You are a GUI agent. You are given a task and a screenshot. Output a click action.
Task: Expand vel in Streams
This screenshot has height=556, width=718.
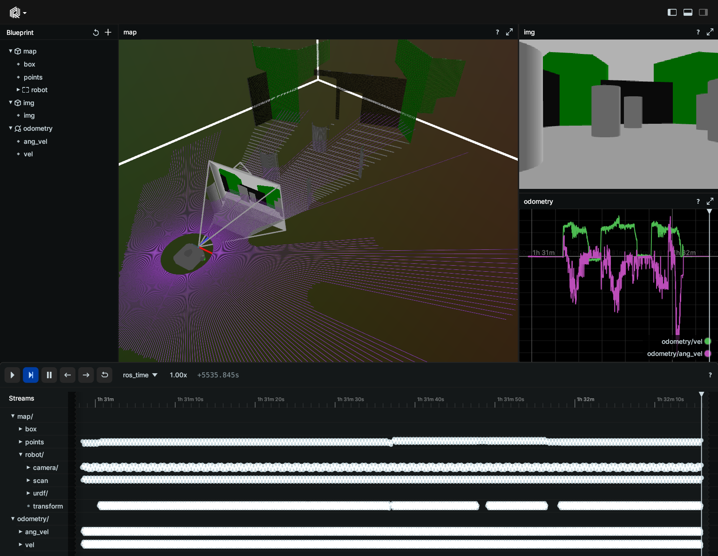pyautogui.click(x=20, y=544)
